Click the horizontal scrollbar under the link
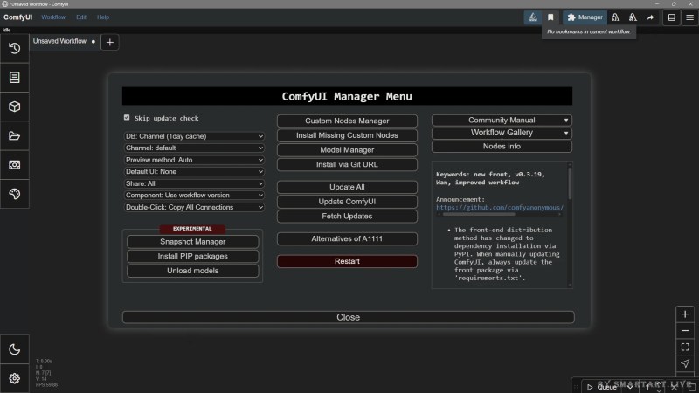 point(479,214)
